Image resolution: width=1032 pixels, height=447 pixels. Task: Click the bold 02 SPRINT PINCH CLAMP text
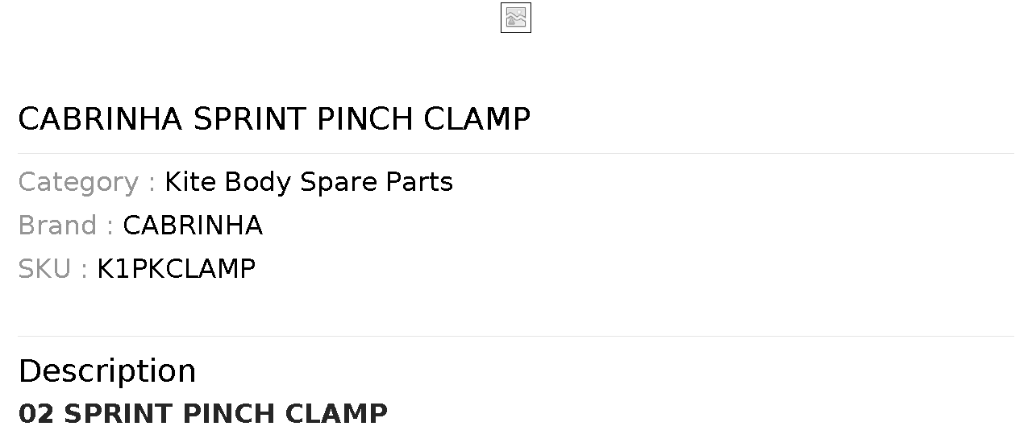tap(202, 414)
